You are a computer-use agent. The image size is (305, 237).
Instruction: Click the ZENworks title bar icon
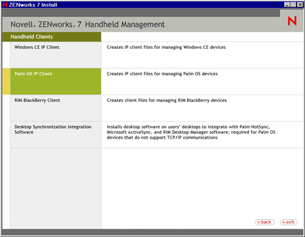5,4
